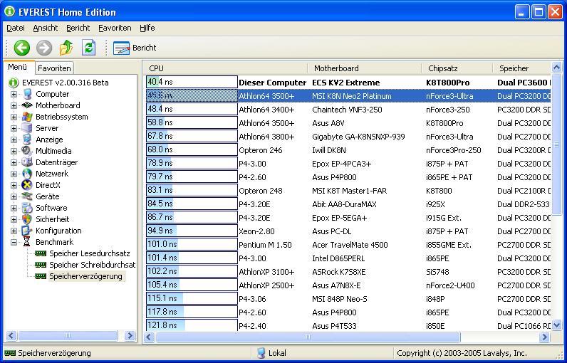Expand the Server tree node
This screenshot has width=567, height=363.
point(14,128)
